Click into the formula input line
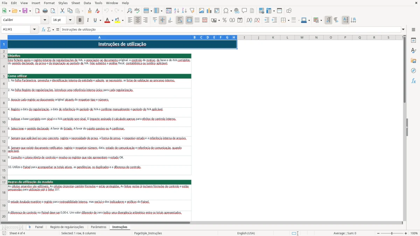The image size is (420, 236). 230,30
